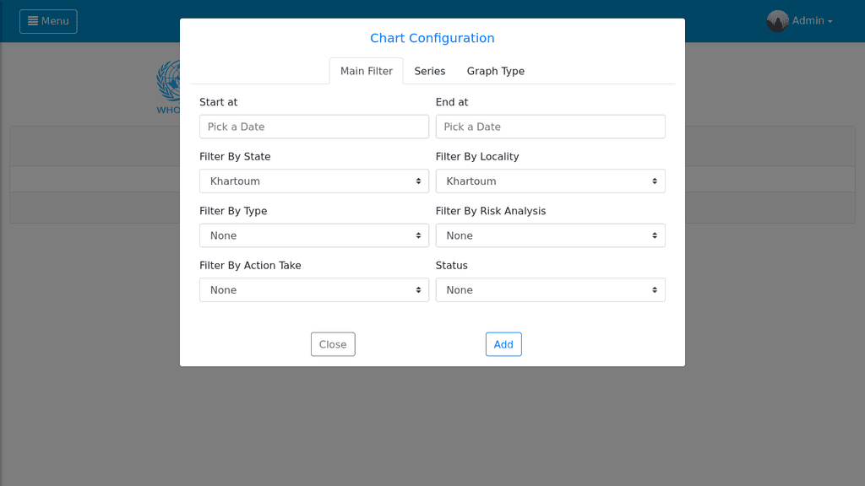The height and width of the screenshot is (486, 865).
Task: Switch to the Series tab
Action: [x=430, y=71]
